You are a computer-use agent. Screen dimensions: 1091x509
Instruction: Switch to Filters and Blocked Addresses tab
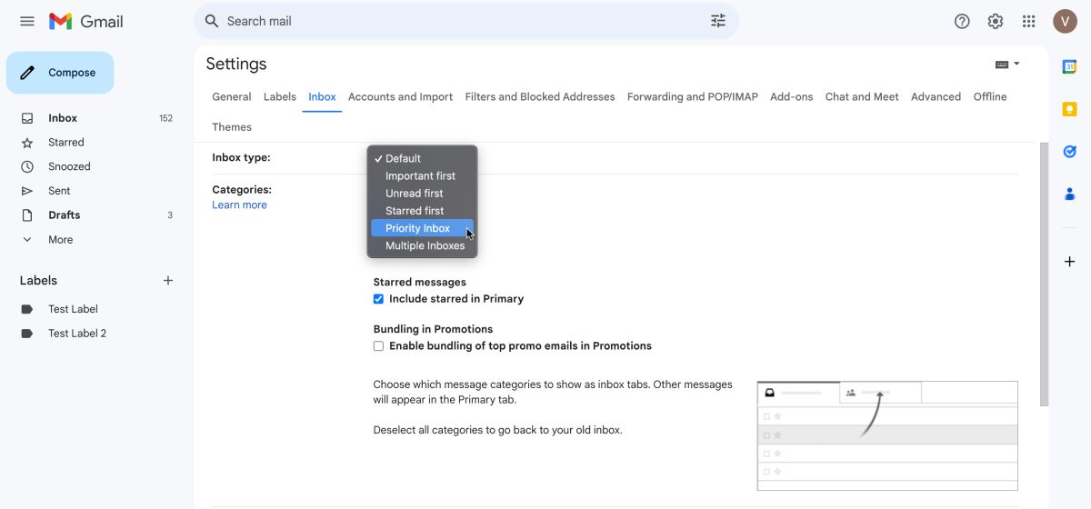(539, 96)
